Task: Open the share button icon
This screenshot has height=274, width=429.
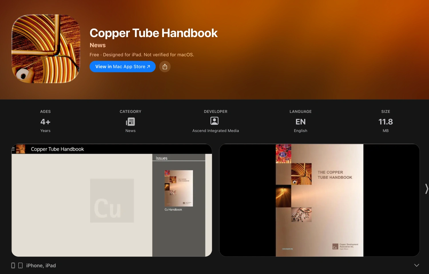Action: point(165,67)
